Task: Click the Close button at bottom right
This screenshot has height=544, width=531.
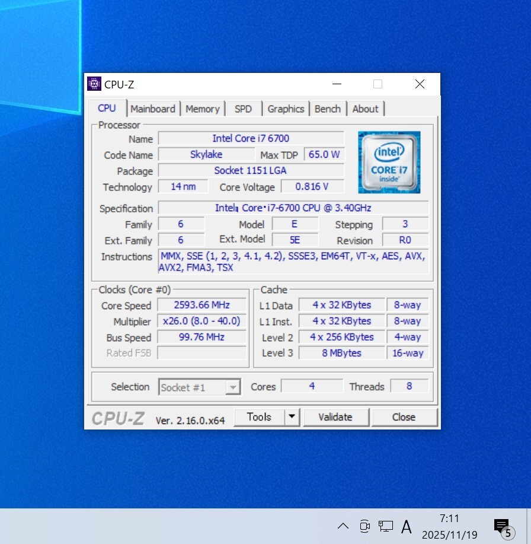Action: tap(404, 417)
